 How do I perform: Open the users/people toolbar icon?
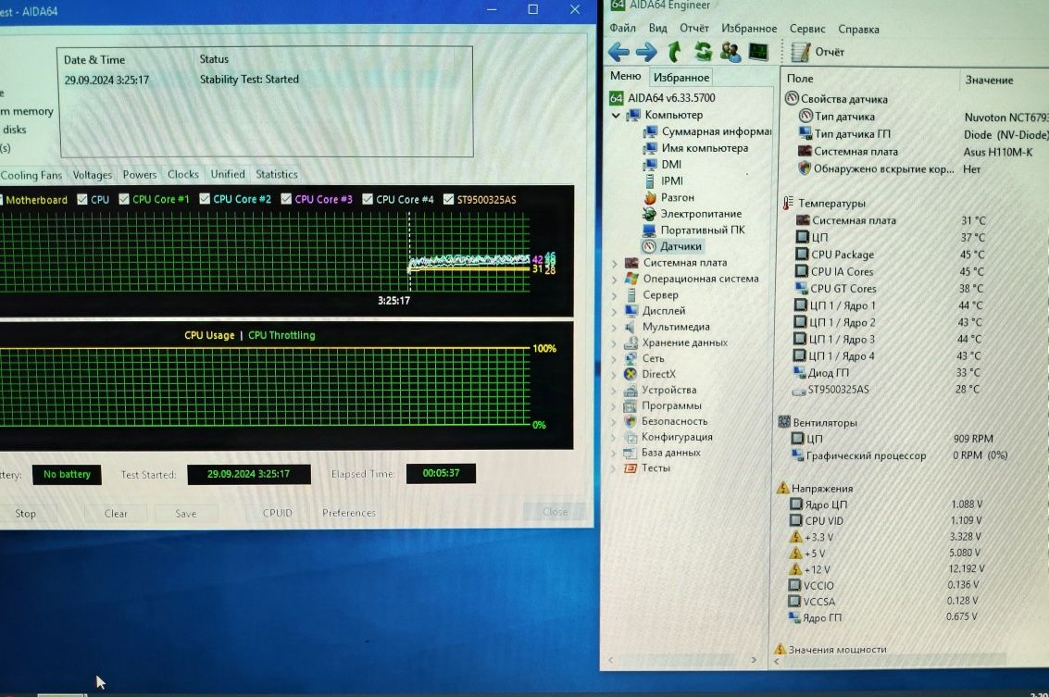(x=730, y=52)
